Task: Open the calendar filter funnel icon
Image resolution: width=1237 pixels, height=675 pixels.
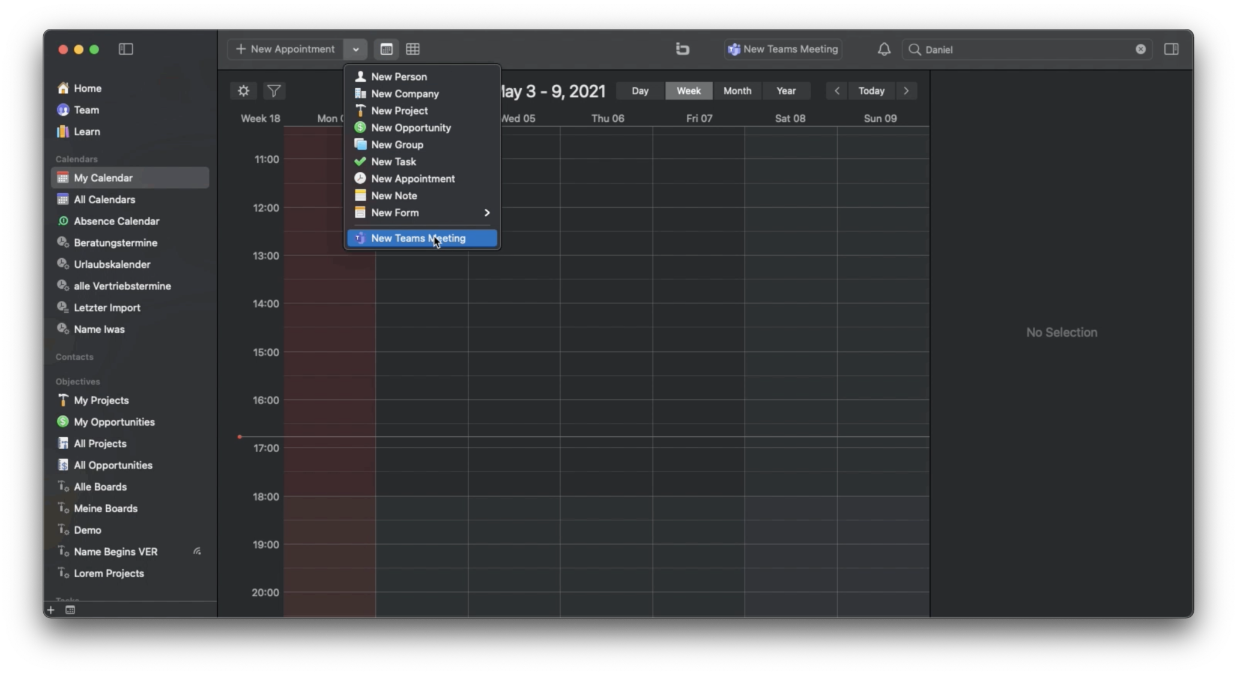Action: [x=274, y=91]
